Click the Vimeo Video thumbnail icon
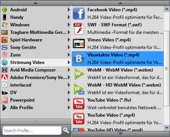The width and height of the screenshot is (170, 137). tap(79, 44)
